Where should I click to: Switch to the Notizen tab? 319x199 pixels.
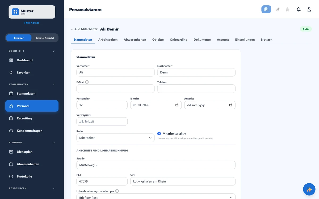(x=267, y=40)
